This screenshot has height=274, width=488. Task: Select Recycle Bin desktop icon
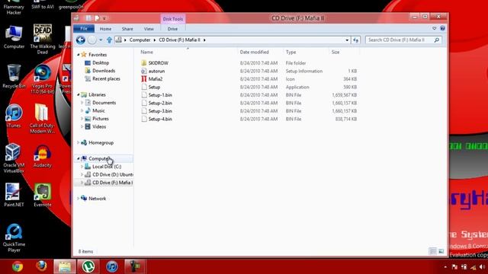(x=14, y=76)
